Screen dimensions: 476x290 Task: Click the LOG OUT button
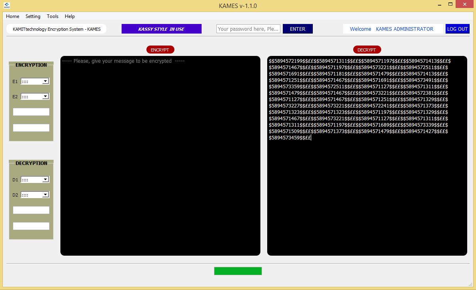tap(457, 29)
